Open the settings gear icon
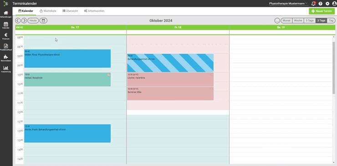The height and width of the screenshot is (166, 337). [x=327, y=4]
